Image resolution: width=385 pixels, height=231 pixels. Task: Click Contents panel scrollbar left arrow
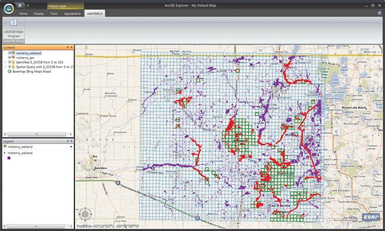[x=5, y=134]
